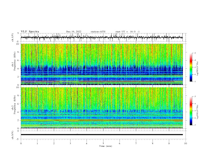Viewport: 209px width, 161px height.
Task: Click the log(PSD) label beside the ch.1 colorbar
Action: pyautogui.click(x=198, y=69)
